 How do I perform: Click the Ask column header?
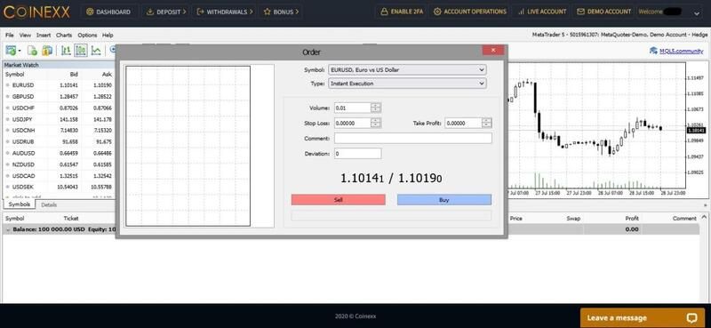107,74
